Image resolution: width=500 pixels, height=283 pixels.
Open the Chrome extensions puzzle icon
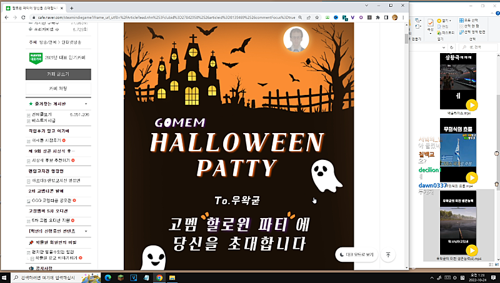(376, 18)
